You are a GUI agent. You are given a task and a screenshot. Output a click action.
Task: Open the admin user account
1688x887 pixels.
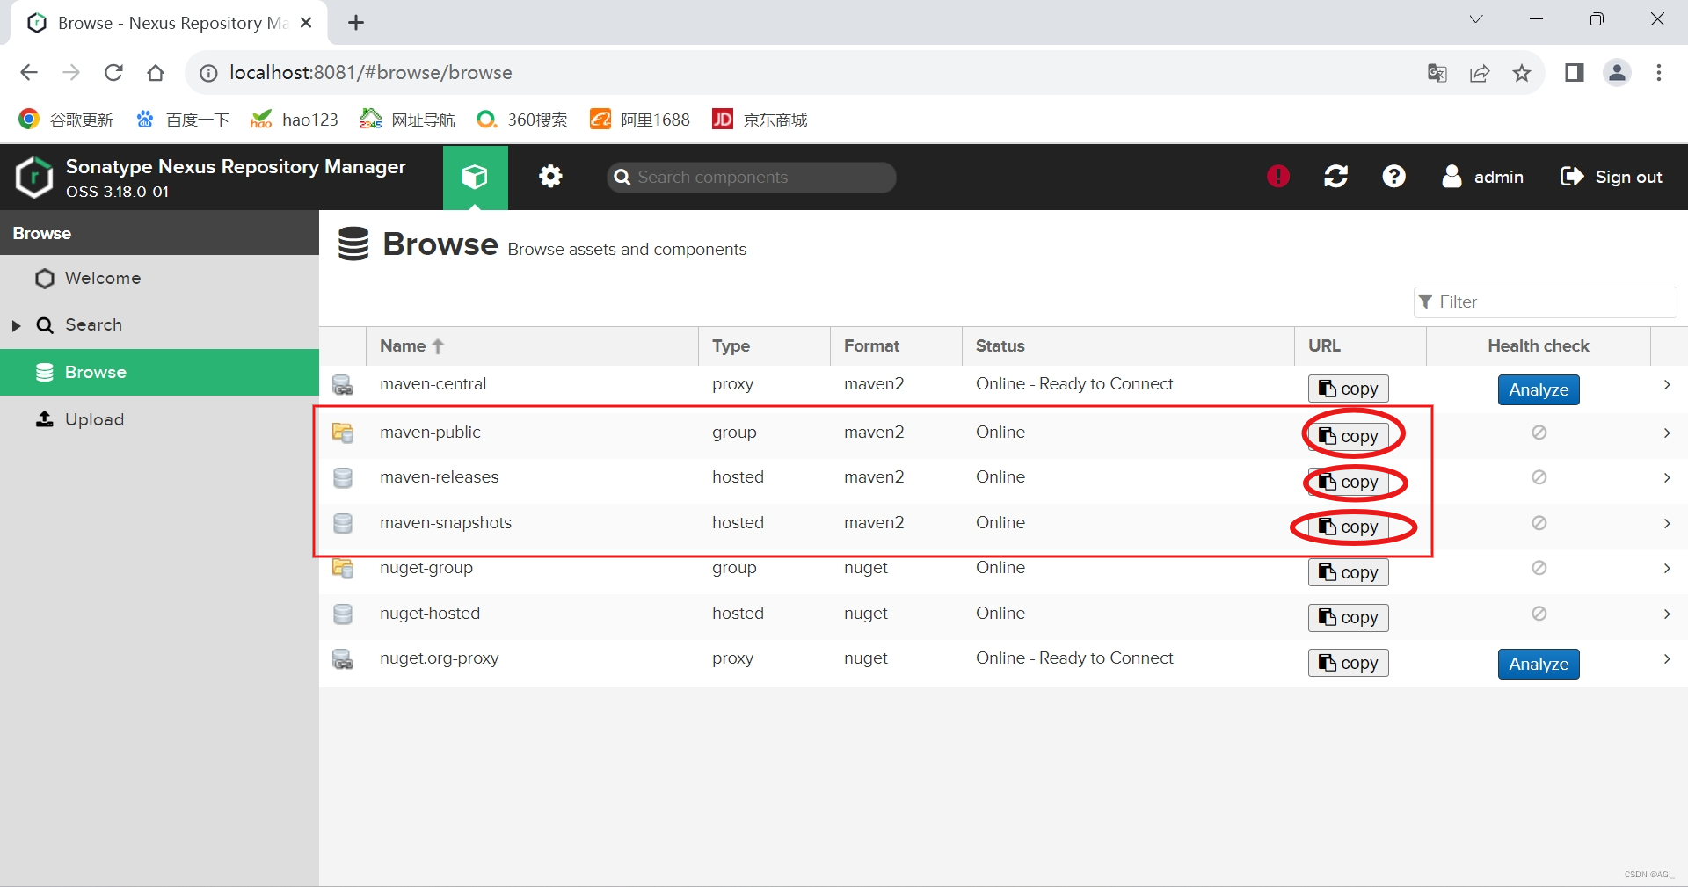(1483, 177)
